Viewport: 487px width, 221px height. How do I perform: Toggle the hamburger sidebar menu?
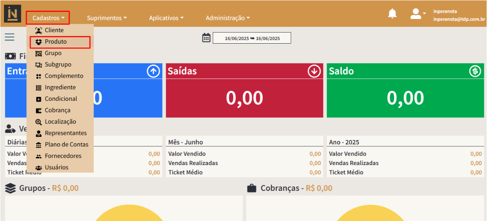[x=10, y=37]
